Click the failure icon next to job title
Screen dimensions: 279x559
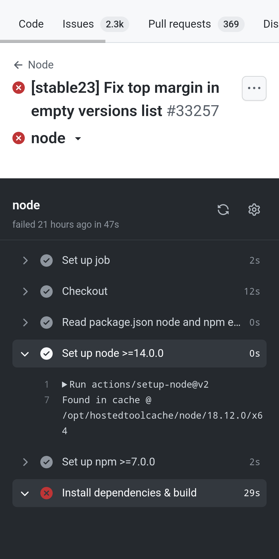[x=18, y=87]
